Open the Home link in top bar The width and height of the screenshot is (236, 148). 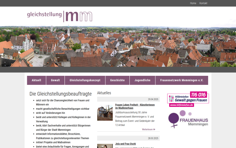click(193, 3)
